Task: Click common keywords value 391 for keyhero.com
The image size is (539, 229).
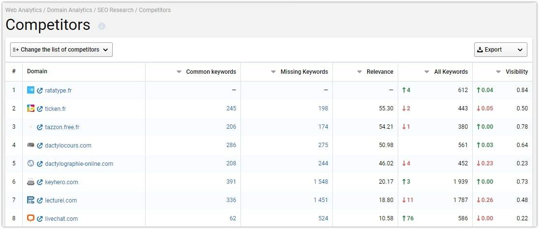Action: point(231,182)
